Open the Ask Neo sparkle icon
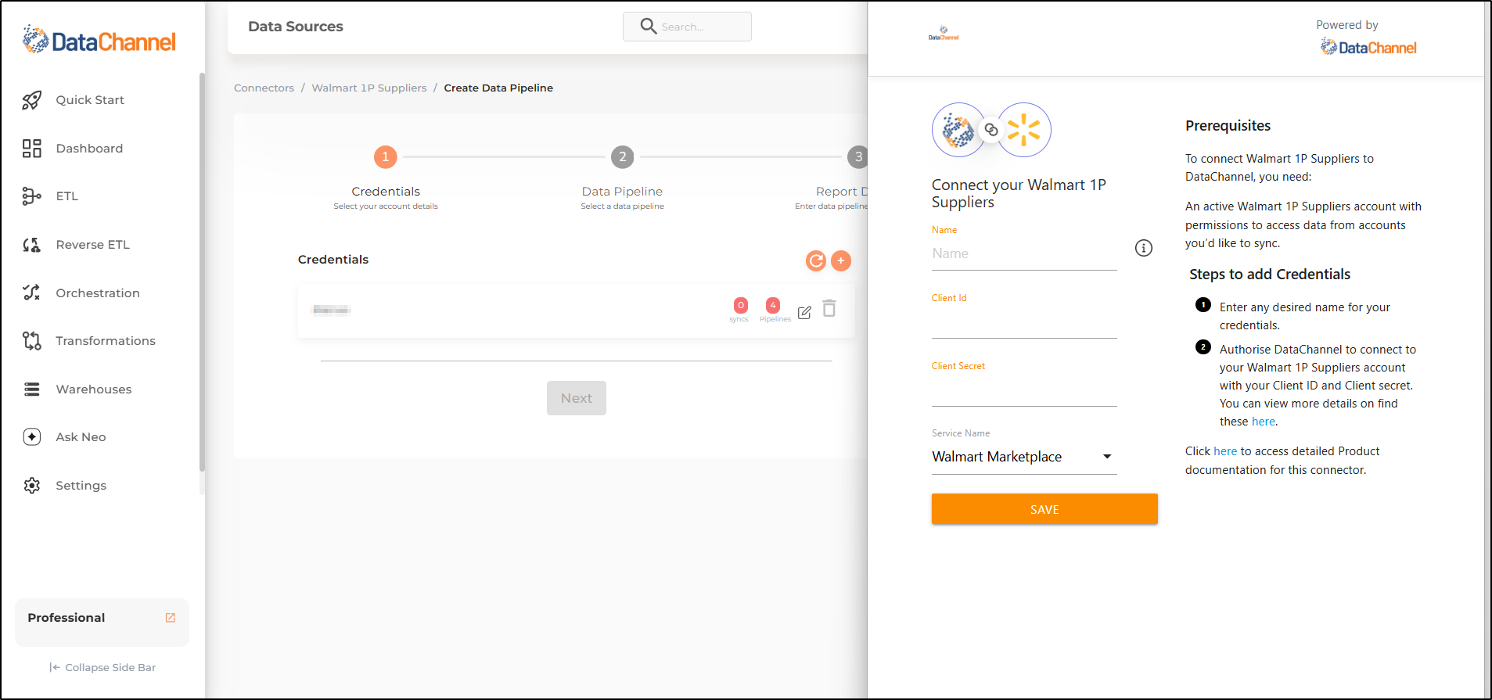This screenshot has width=1492, height=700. coord(31,437)
